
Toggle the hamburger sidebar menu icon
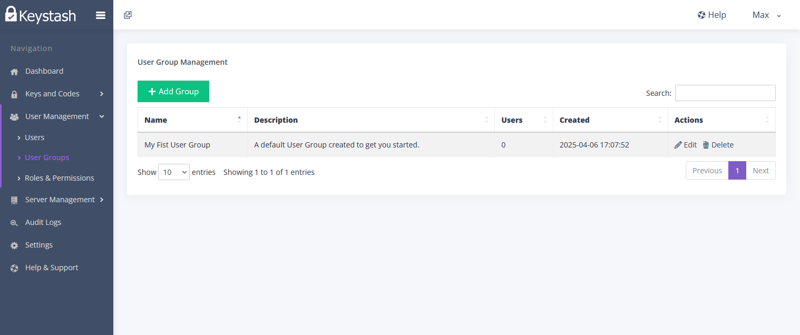[101, 15]
